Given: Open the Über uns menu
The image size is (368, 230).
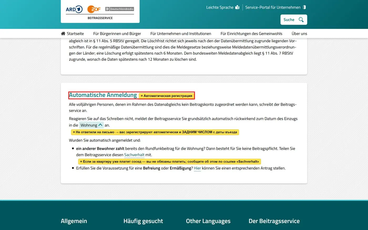Looking at the screenshot, I should (x=299, y=34).
